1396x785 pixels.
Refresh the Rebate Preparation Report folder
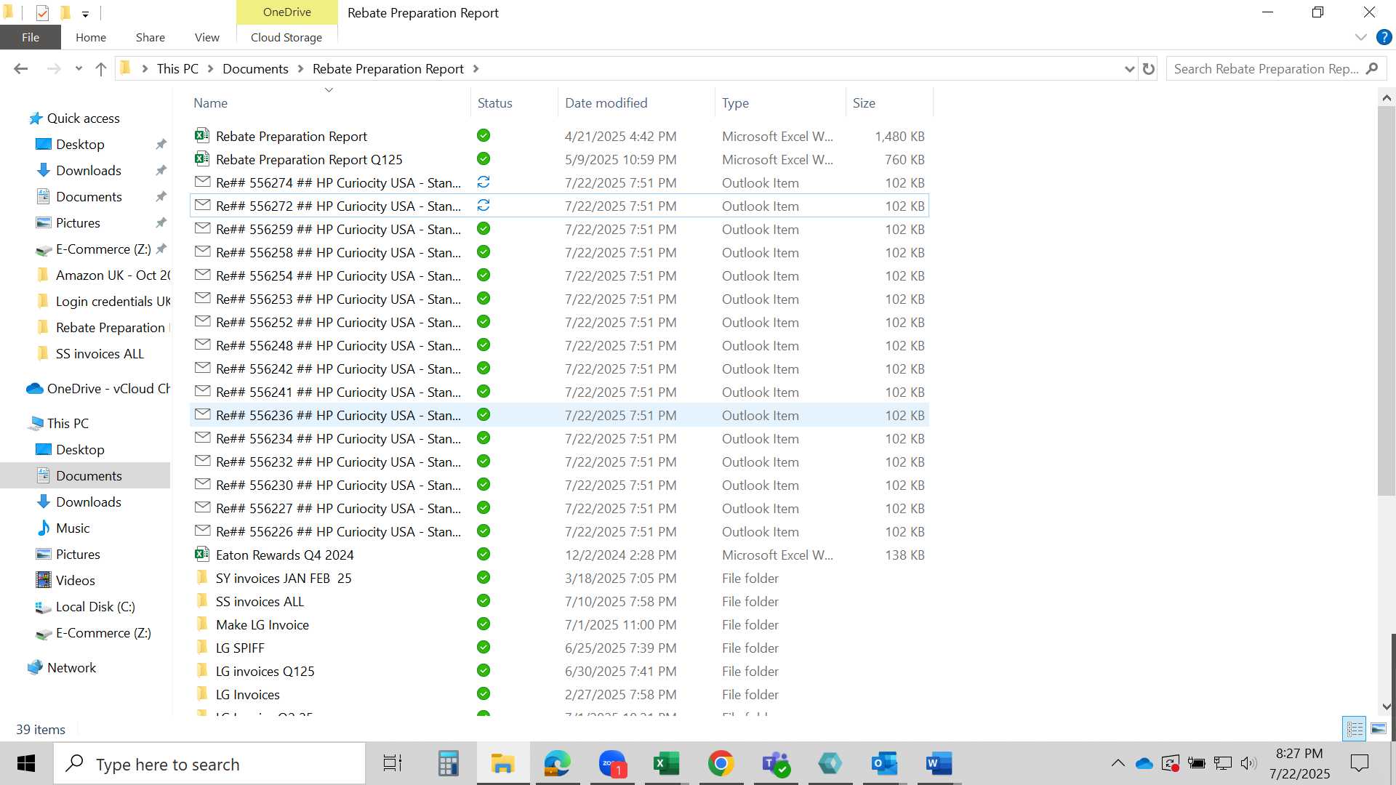(1149, 68)
